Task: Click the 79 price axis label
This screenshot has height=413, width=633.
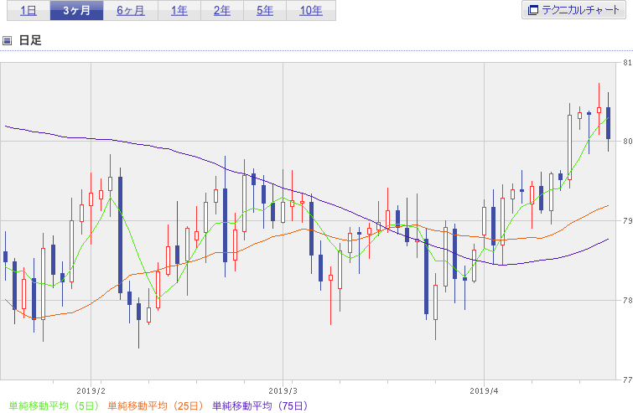Action: (627, 220)
